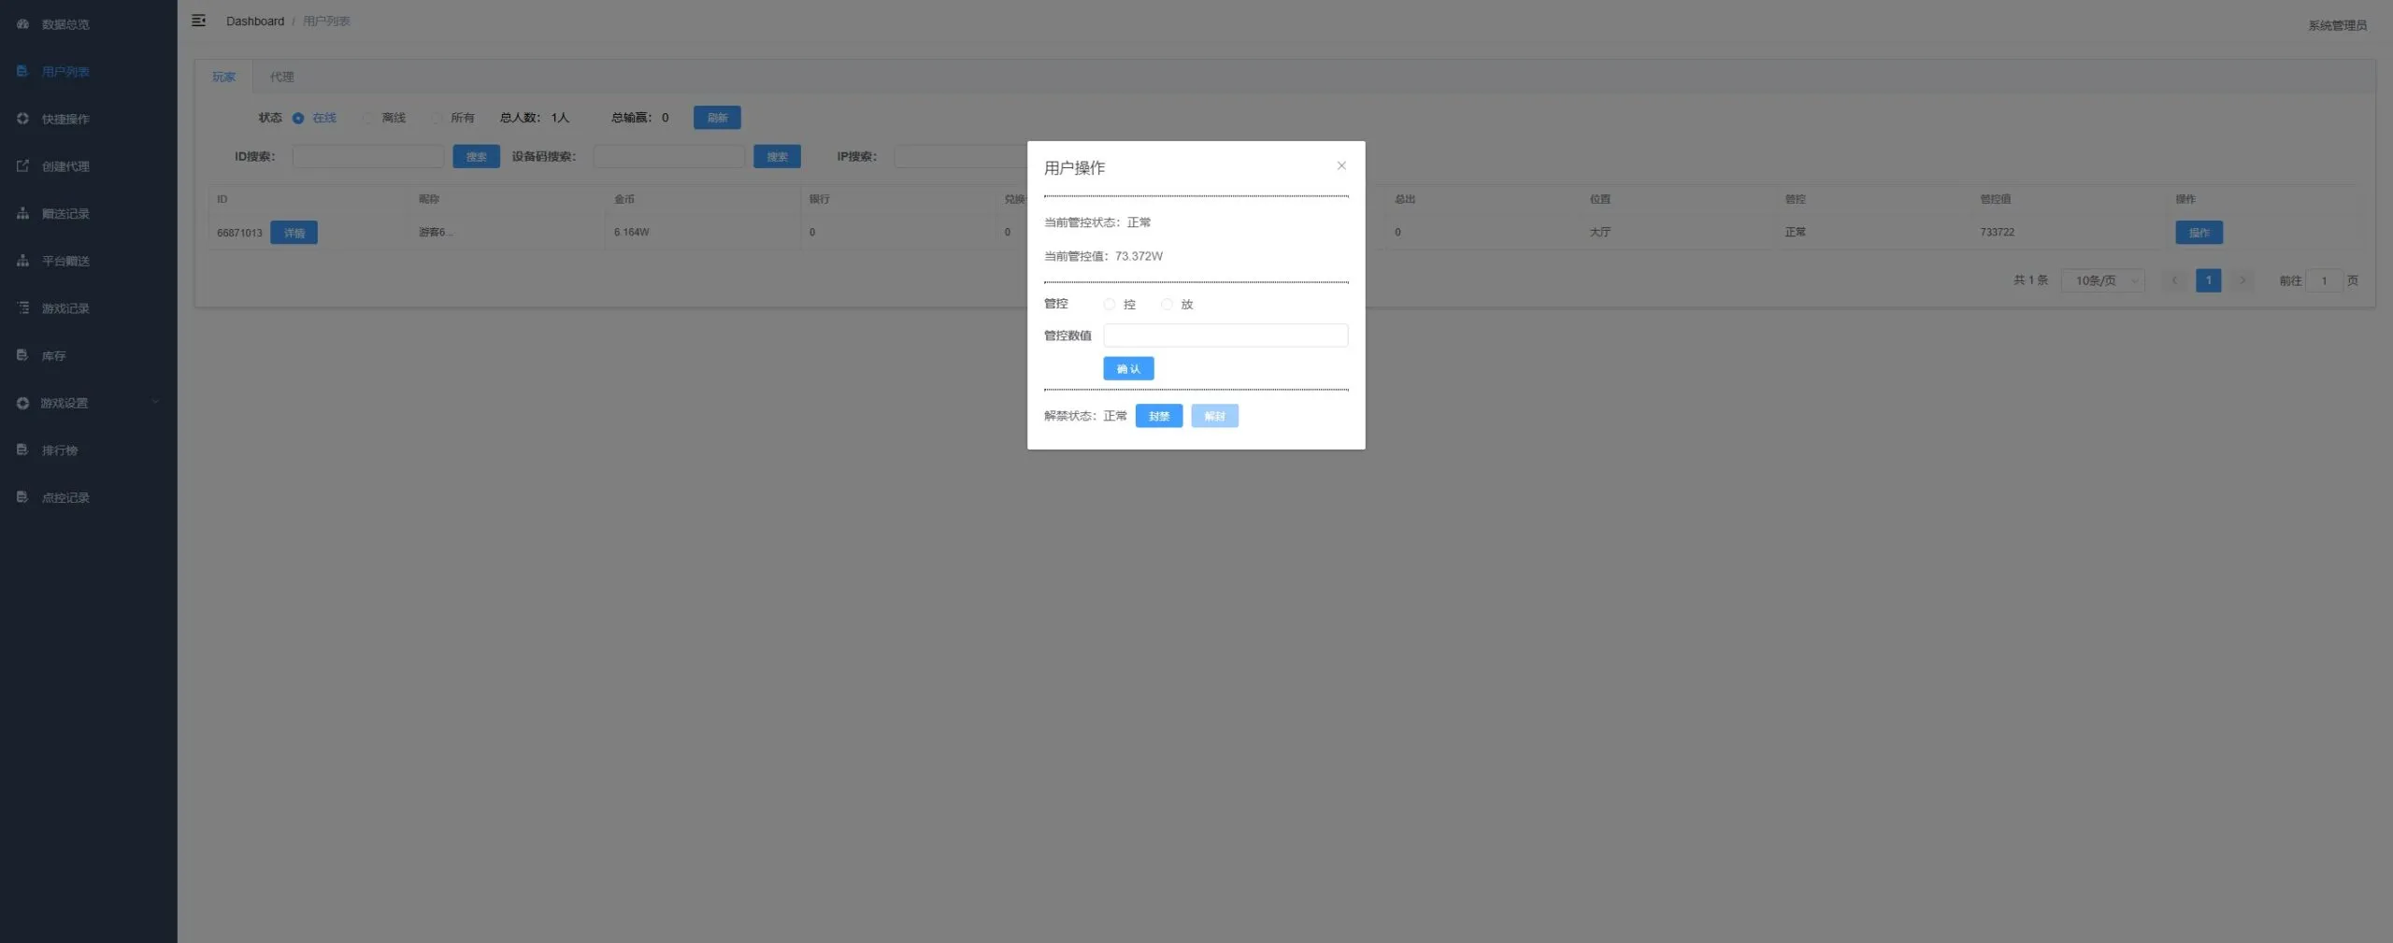Click the 封禁 button
Screen dimensions: 2393x943
(x=1159, y=416)
